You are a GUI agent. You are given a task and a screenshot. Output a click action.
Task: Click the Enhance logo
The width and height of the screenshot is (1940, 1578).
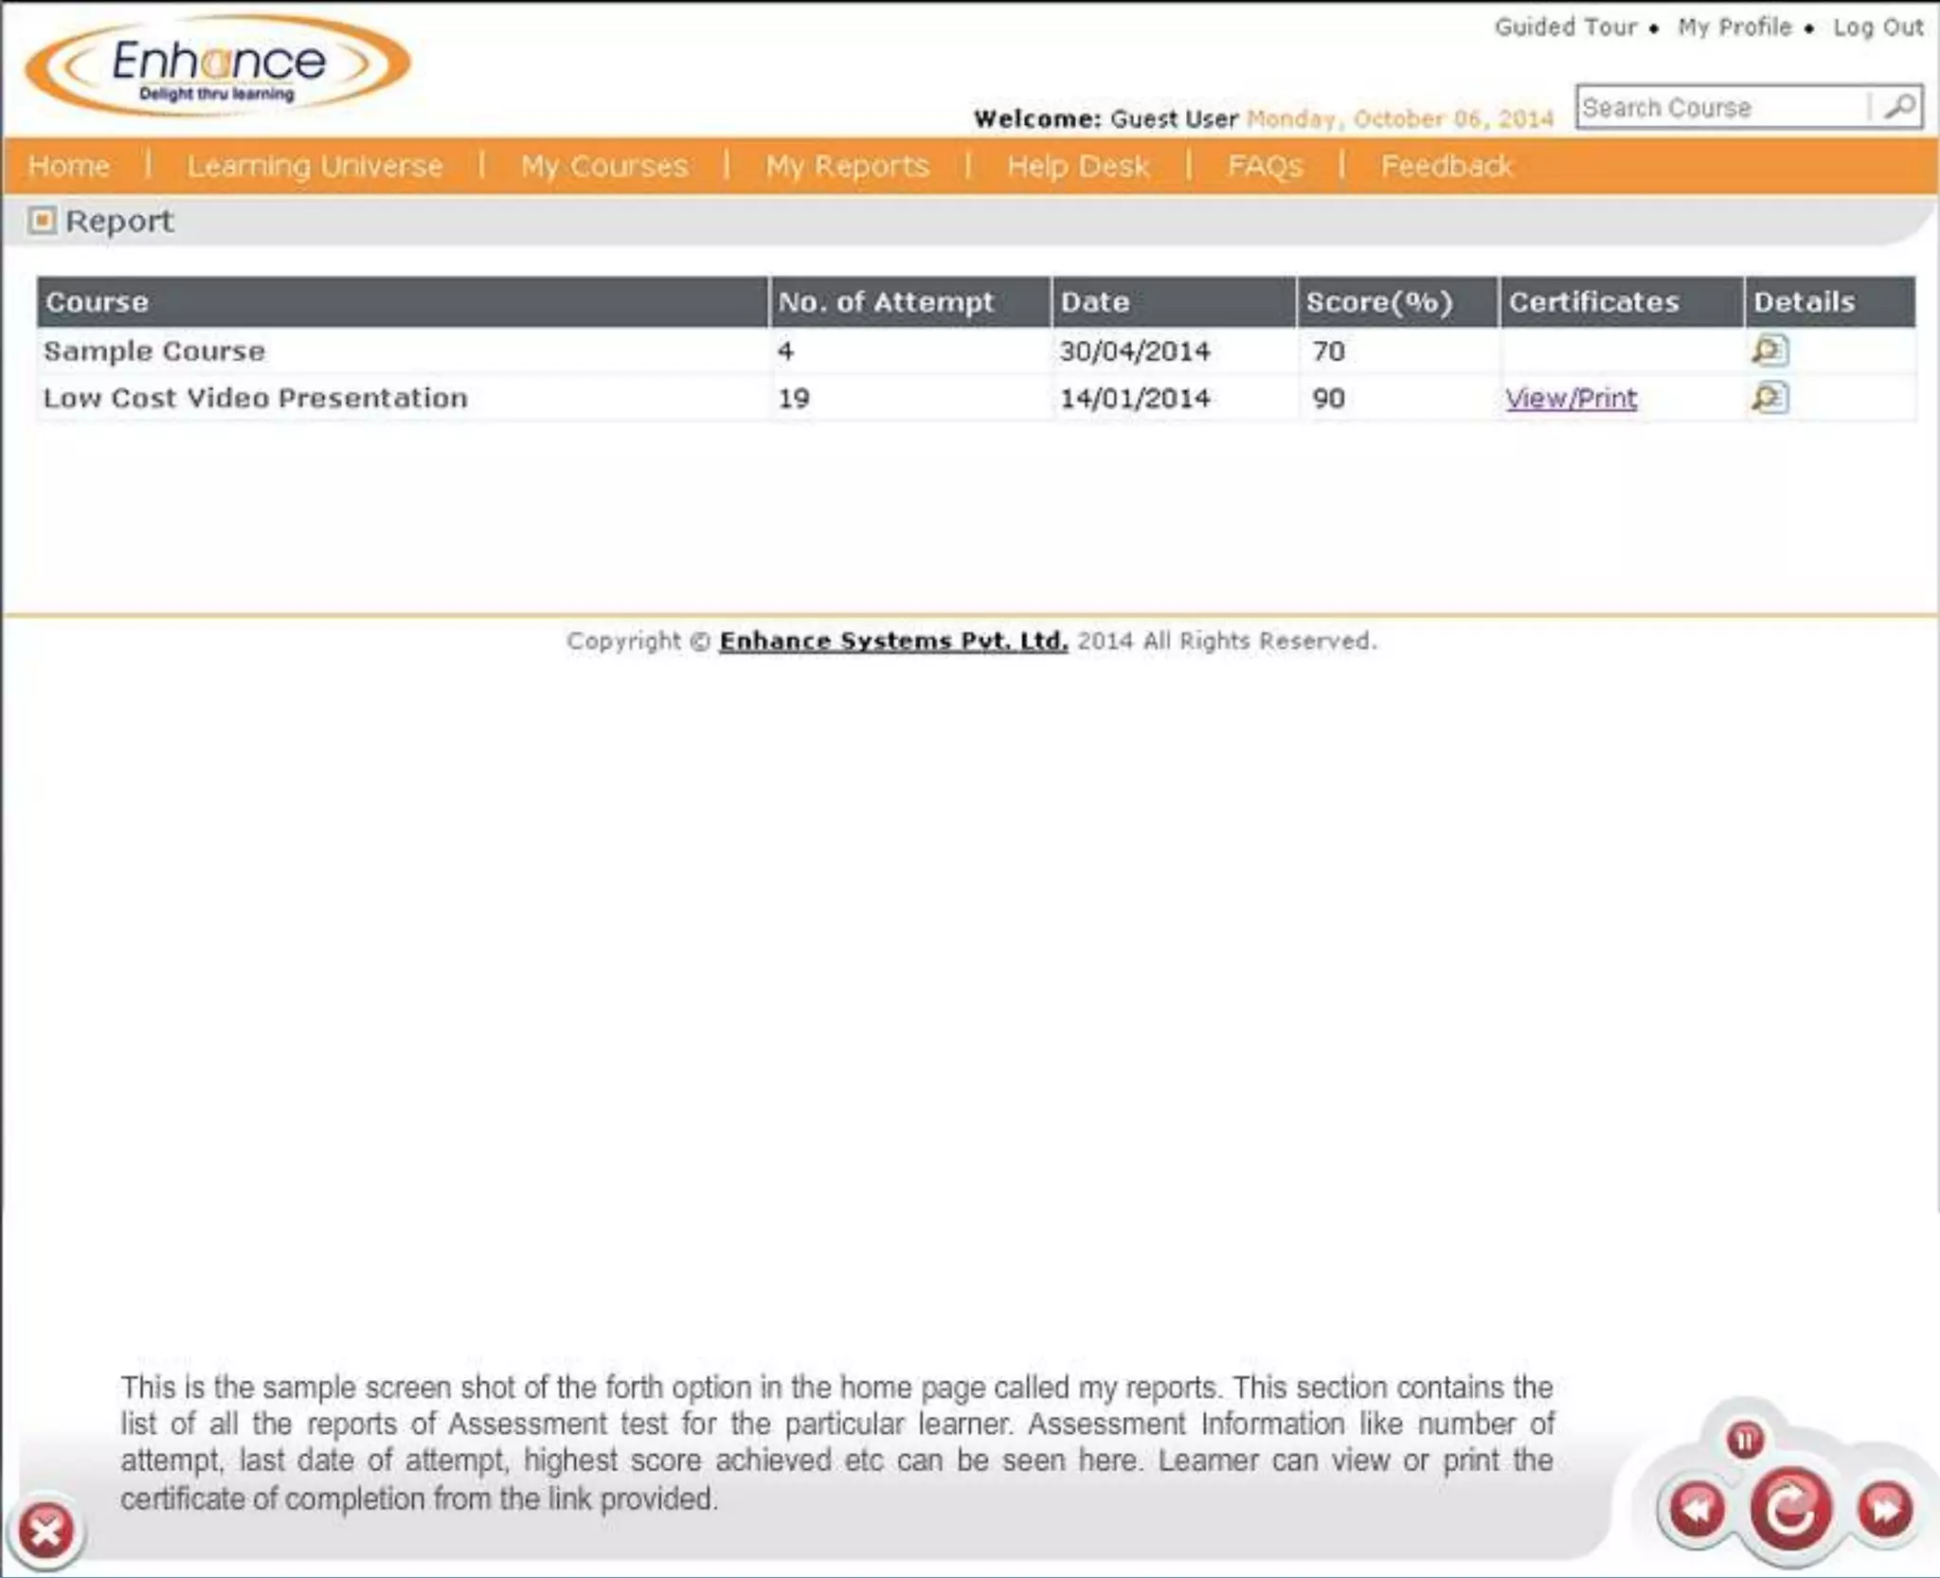[218, 66]
